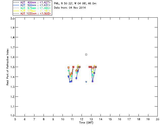The width and height of the screenshot is (162, 129).
Task: Click the '16' x-axis tick label
Action: point(120,119)
